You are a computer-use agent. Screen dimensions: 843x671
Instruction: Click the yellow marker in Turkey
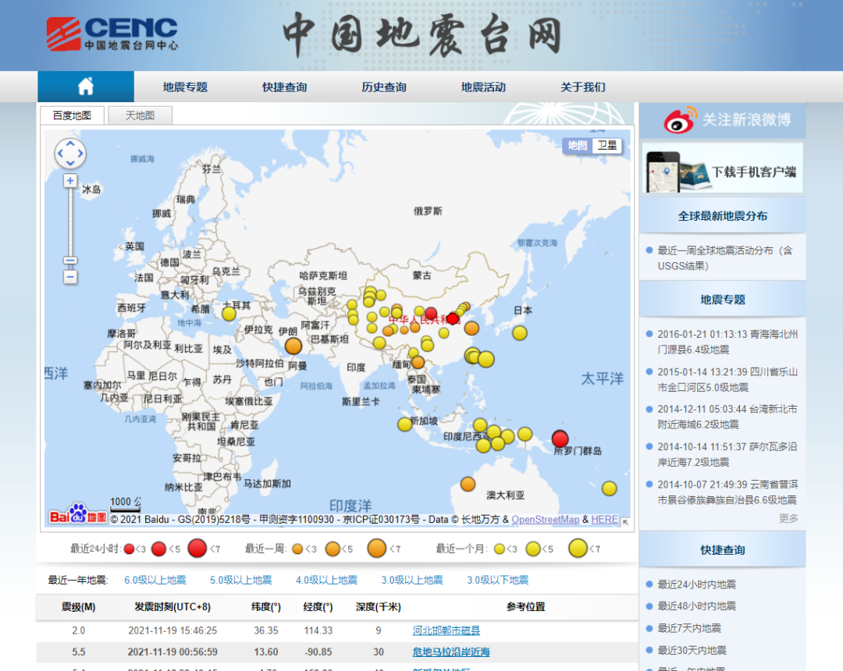(x=229, y=314)
